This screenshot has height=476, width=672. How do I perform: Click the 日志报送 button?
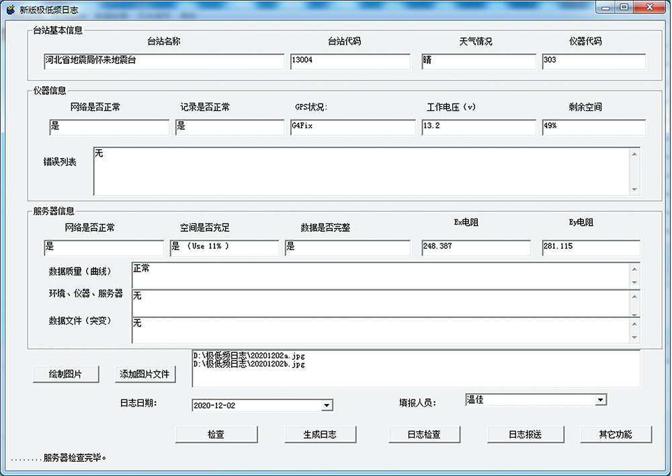coord(524,434)
